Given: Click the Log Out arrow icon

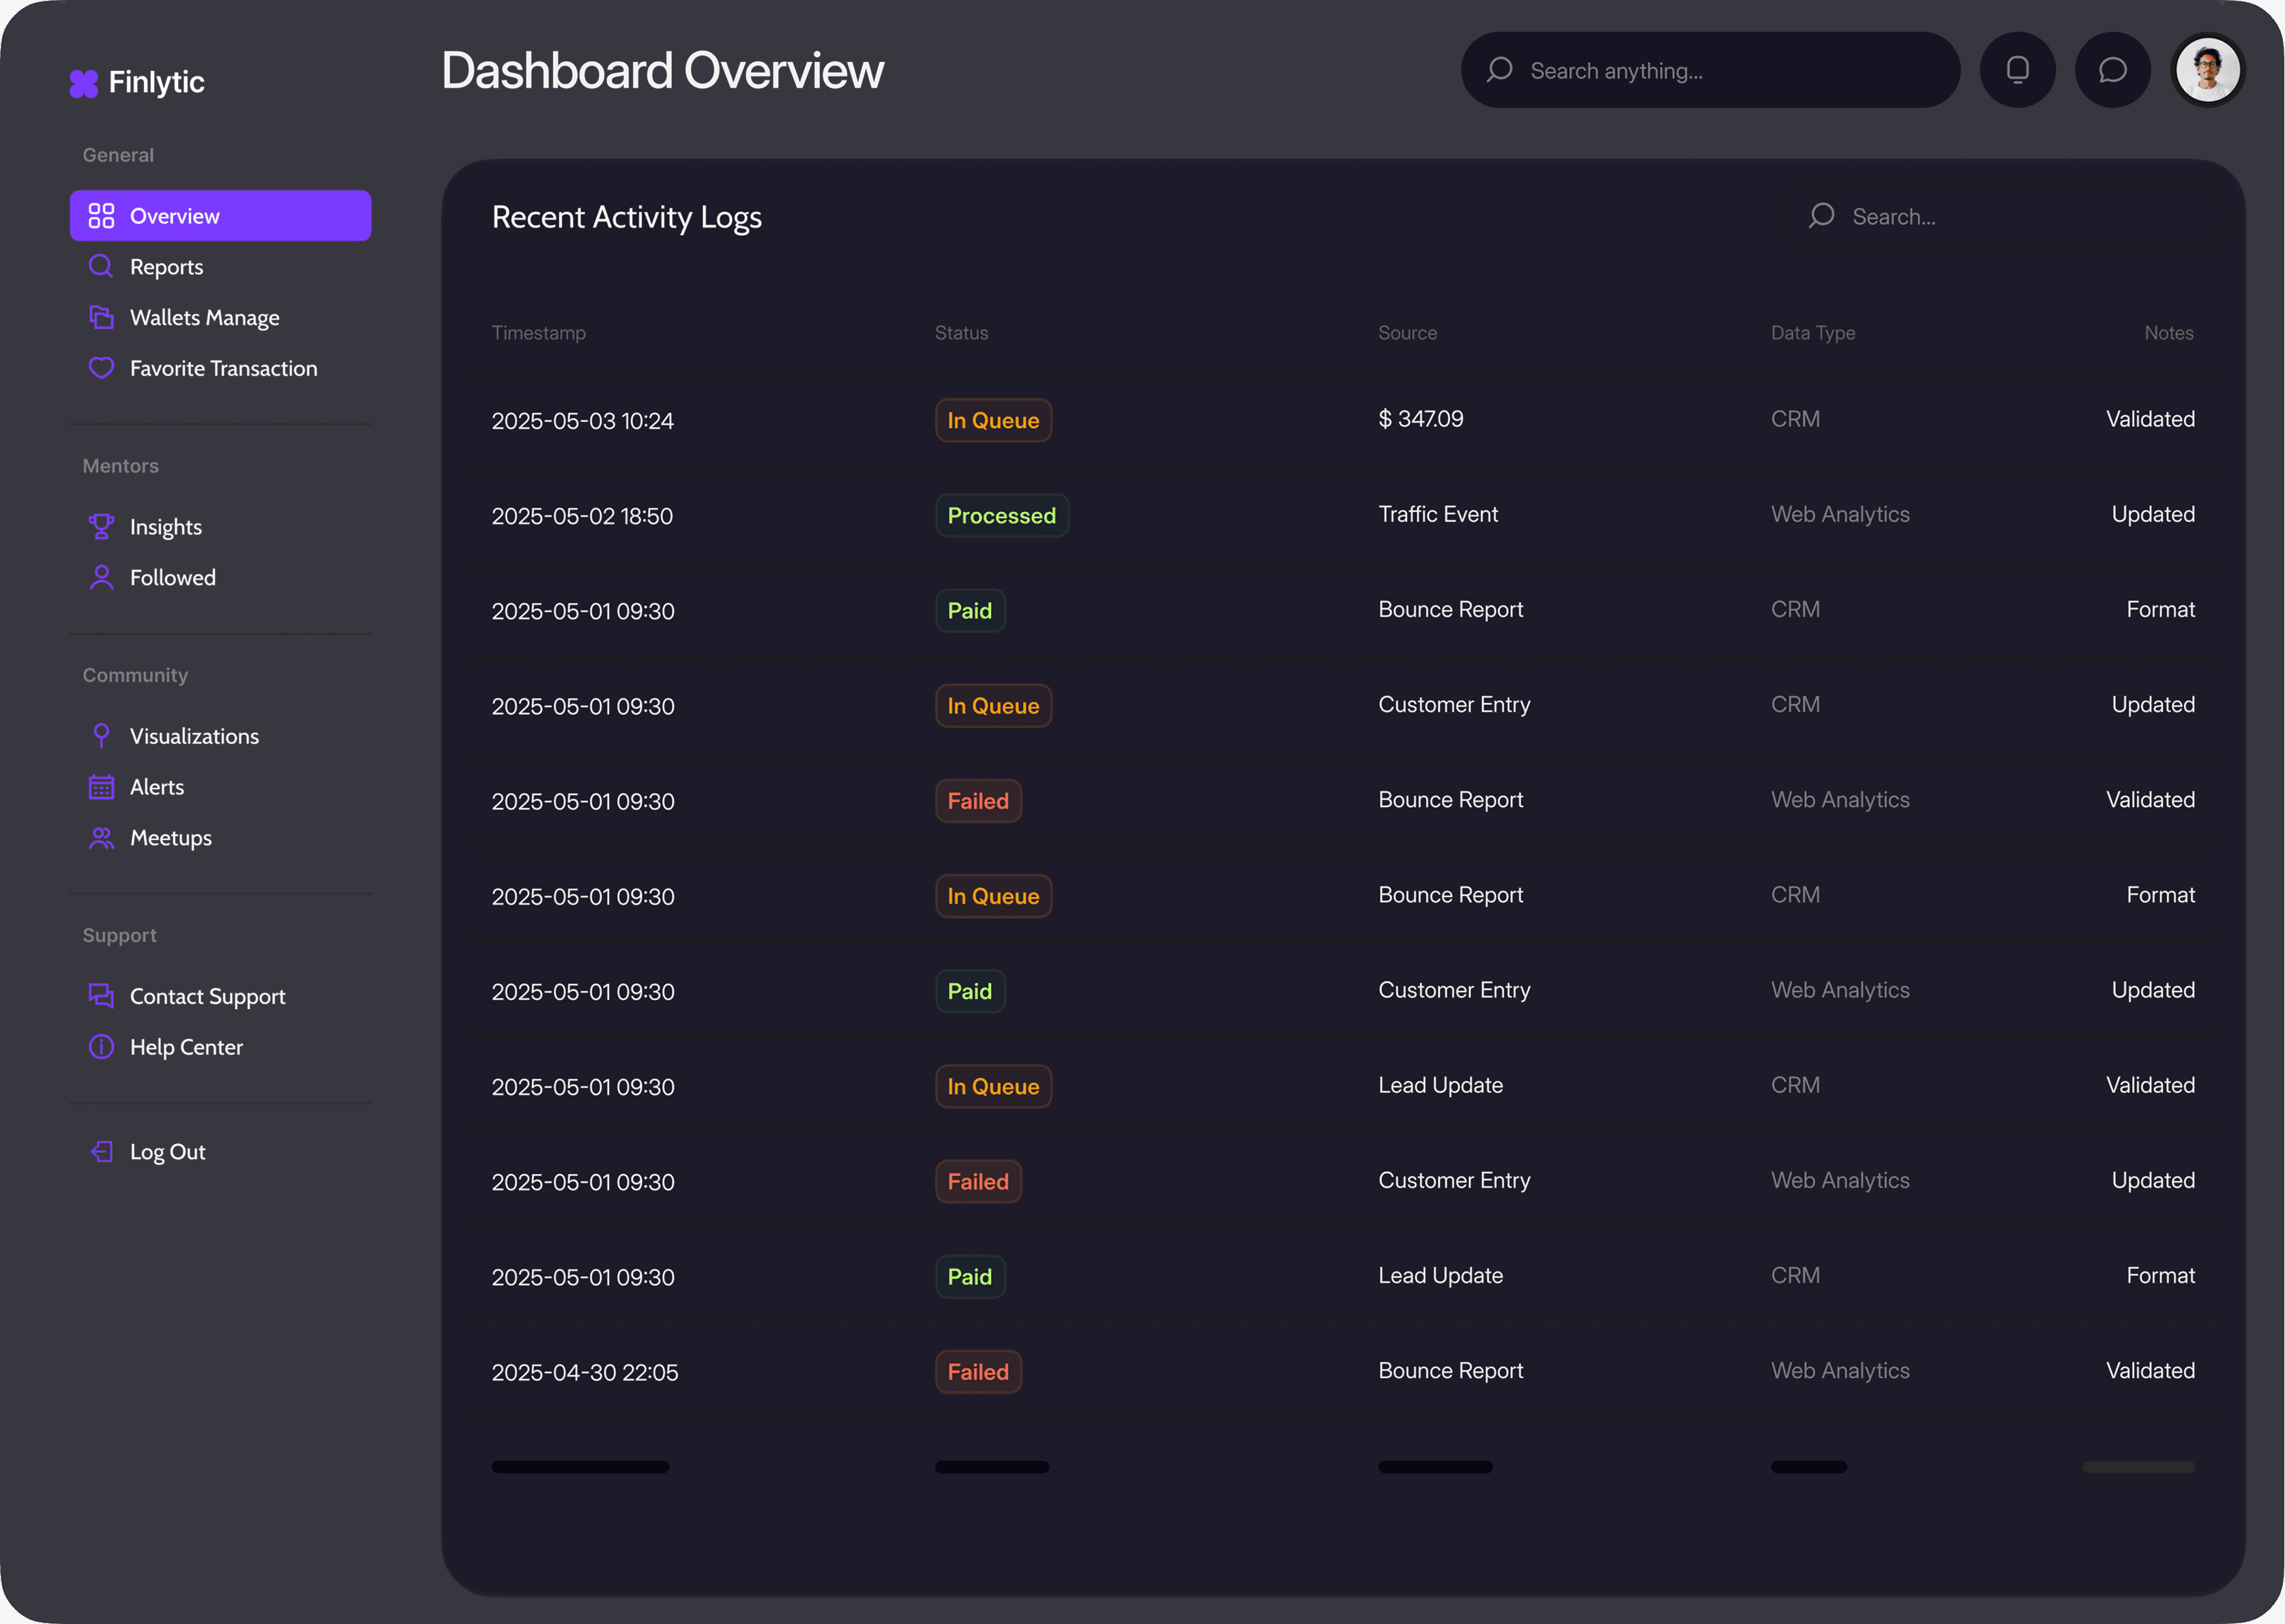Looking at the screenshot, I should 101,1152.
